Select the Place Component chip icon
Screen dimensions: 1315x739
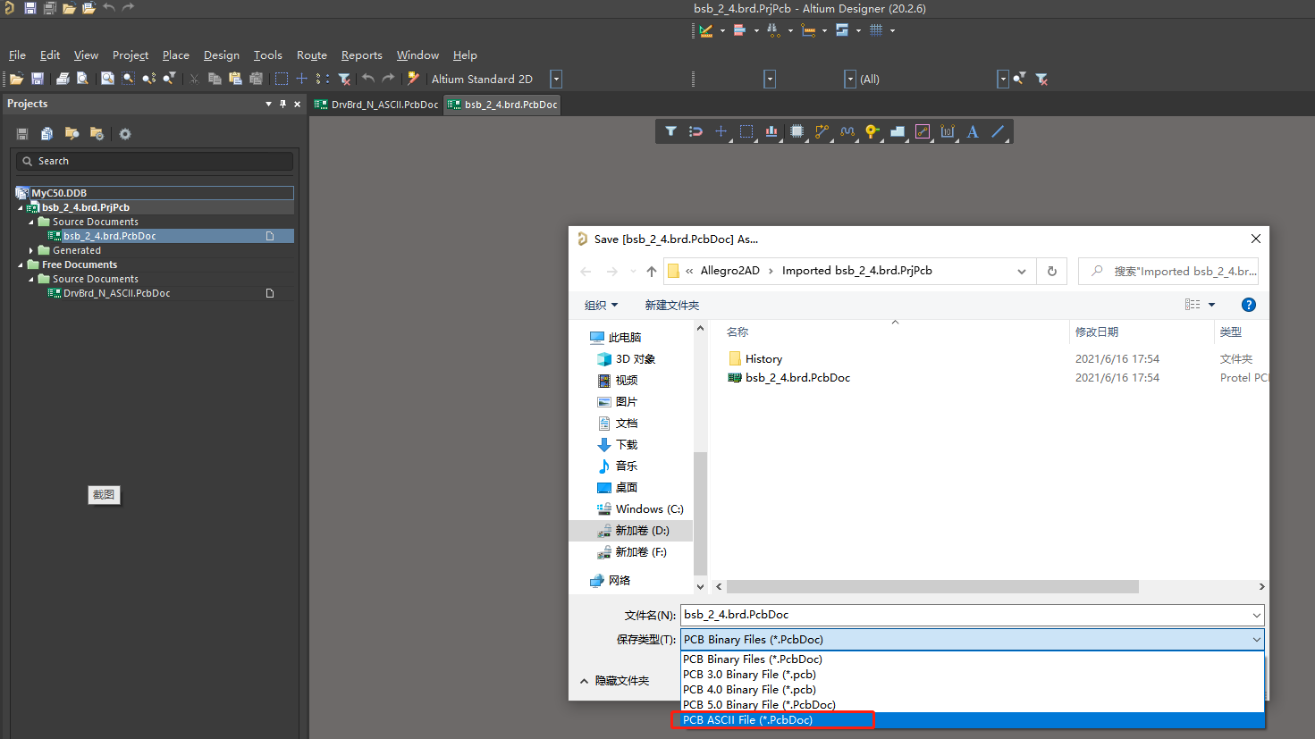click(797, 131)
